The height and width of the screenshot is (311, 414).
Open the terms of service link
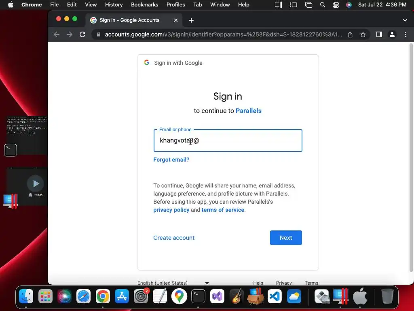coord(223,210)
